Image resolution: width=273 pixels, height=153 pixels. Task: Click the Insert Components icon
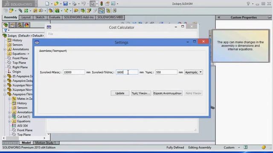tap(12, 11)
